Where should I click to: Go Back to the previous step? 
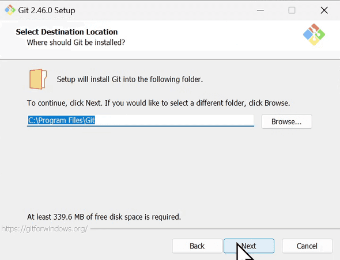[197, 246]
